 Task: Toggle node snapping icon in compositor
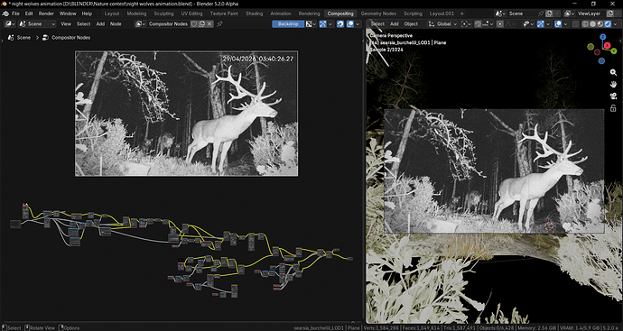point(341,23)
